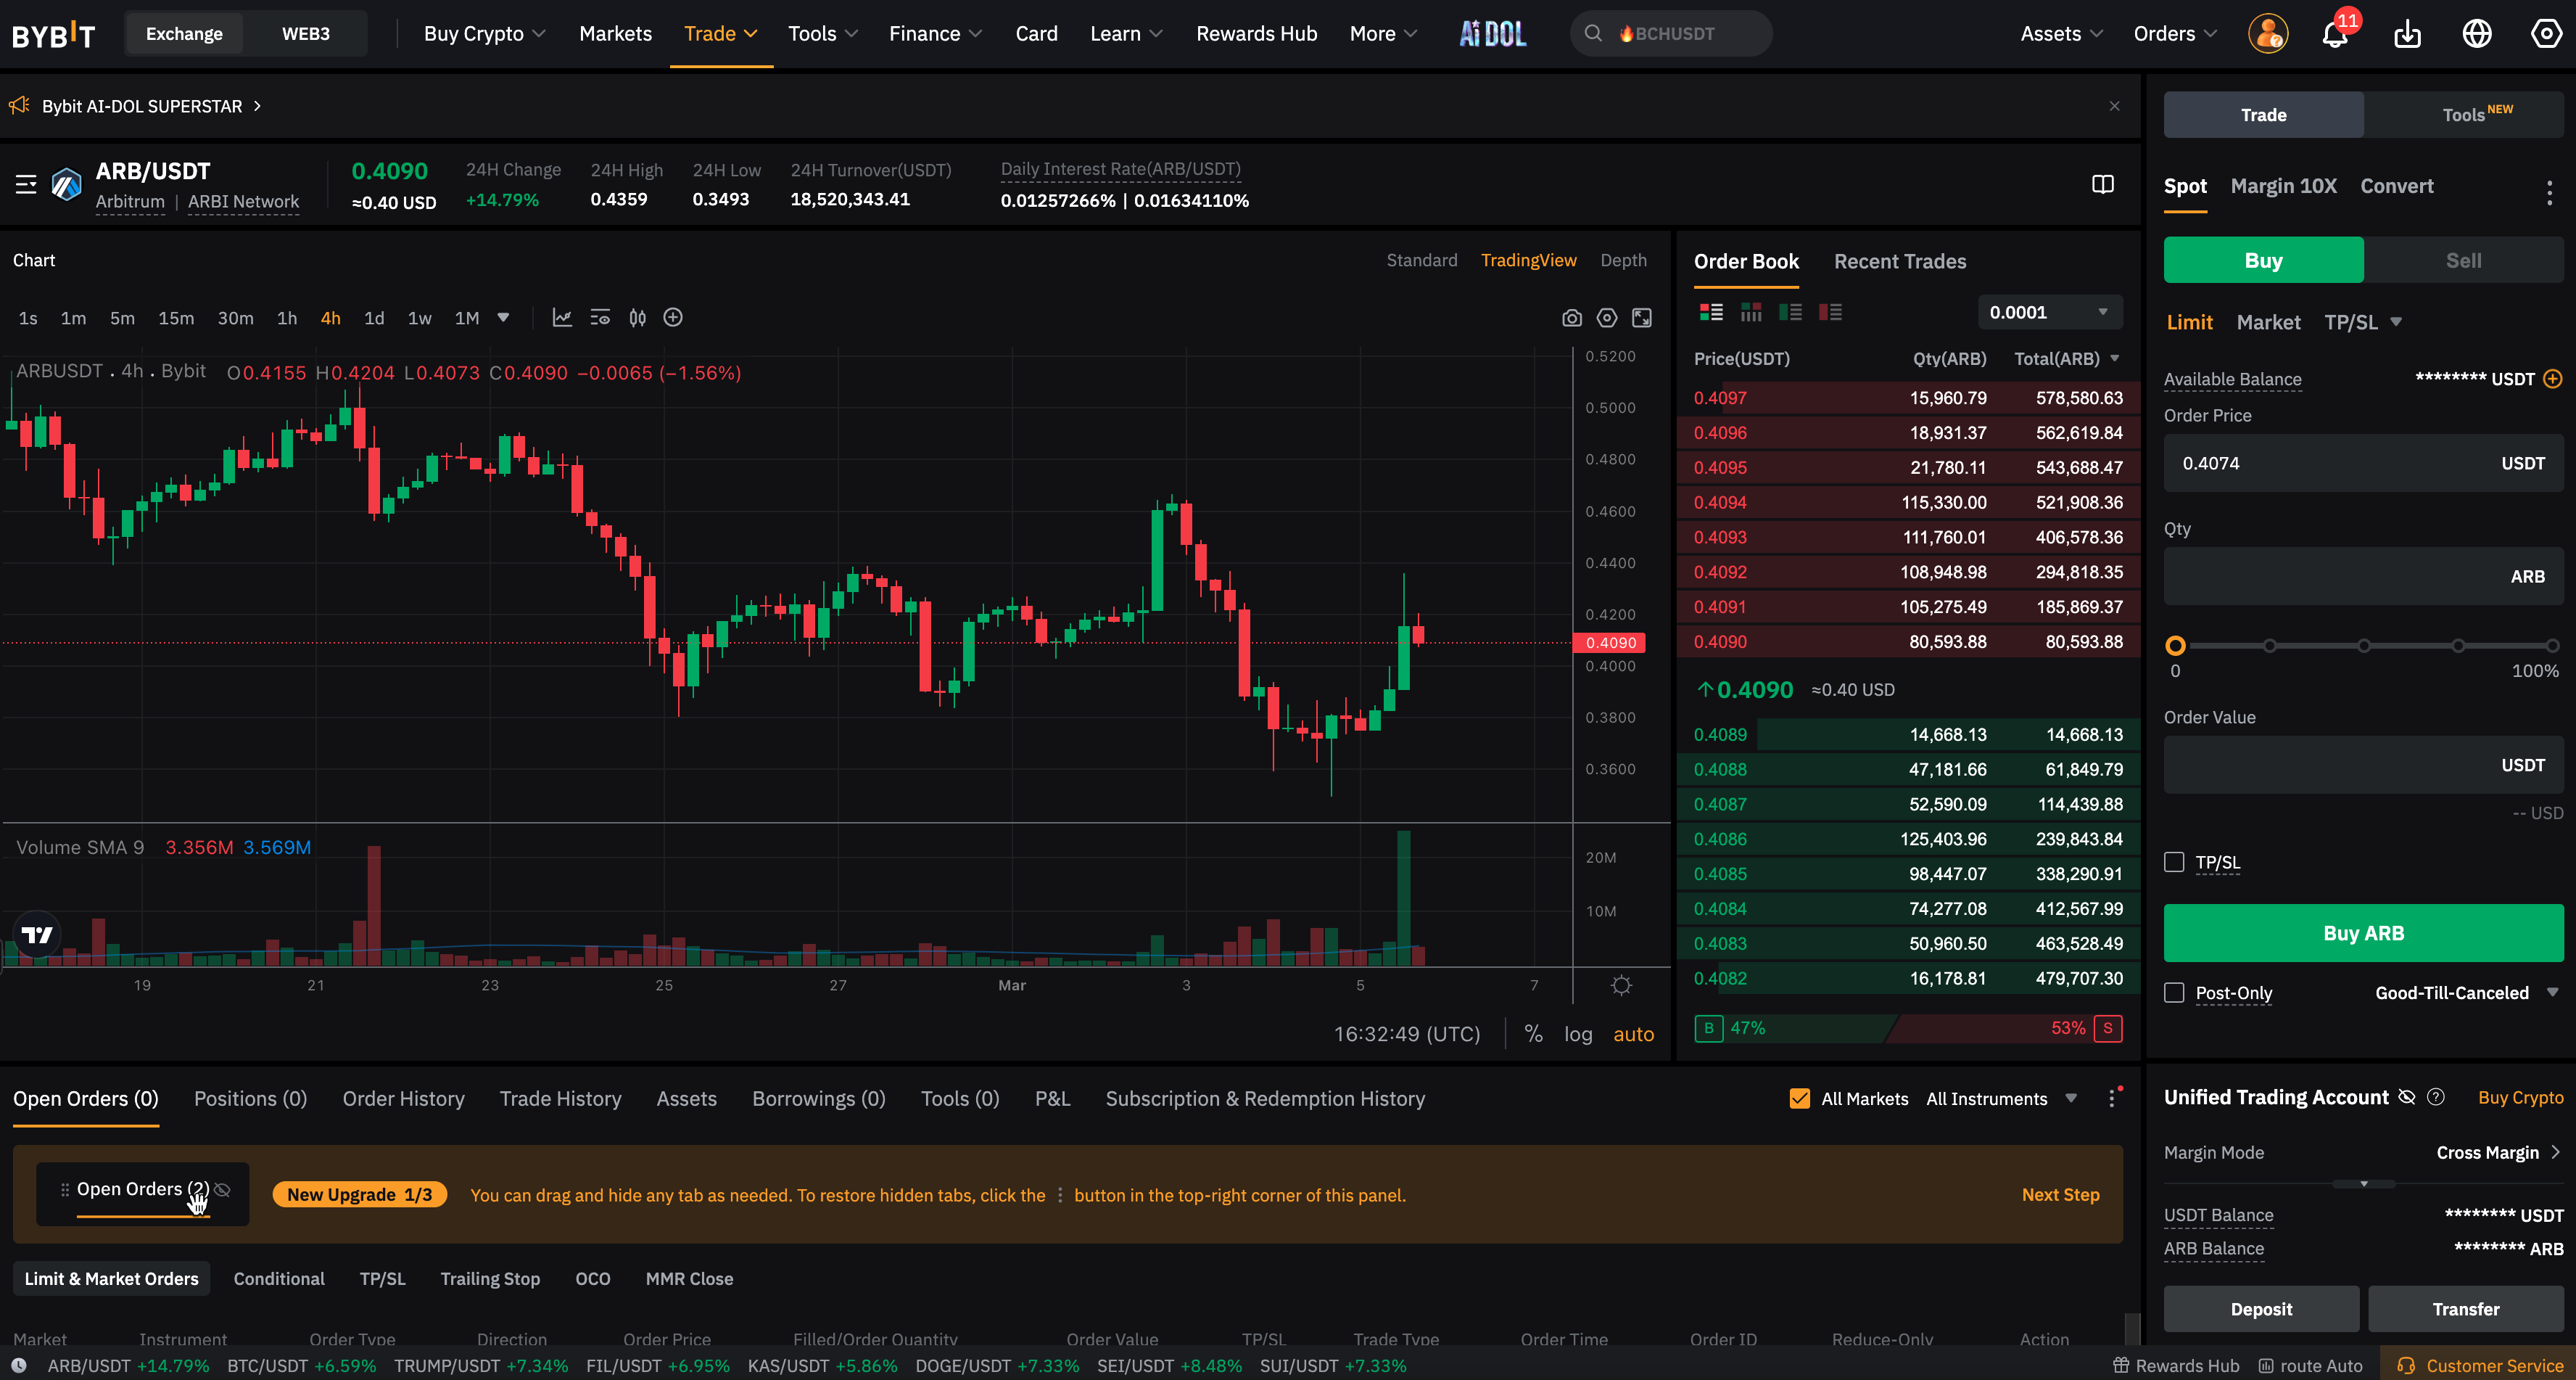Toggle the chart layout panel icon
Screen dimensions: 2576x1380
2102,184
